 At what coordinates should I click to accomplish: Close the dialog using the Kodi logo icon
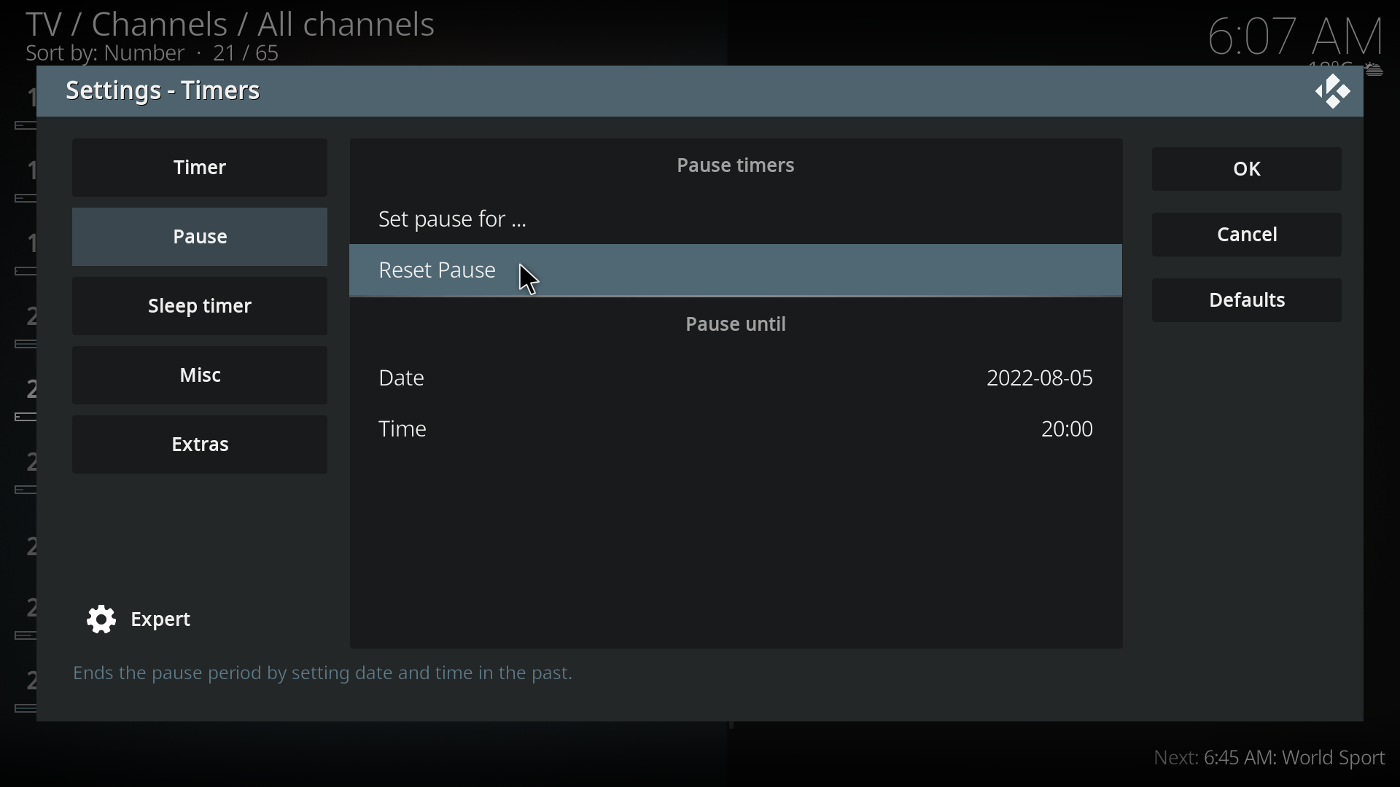click(1333, 93)
